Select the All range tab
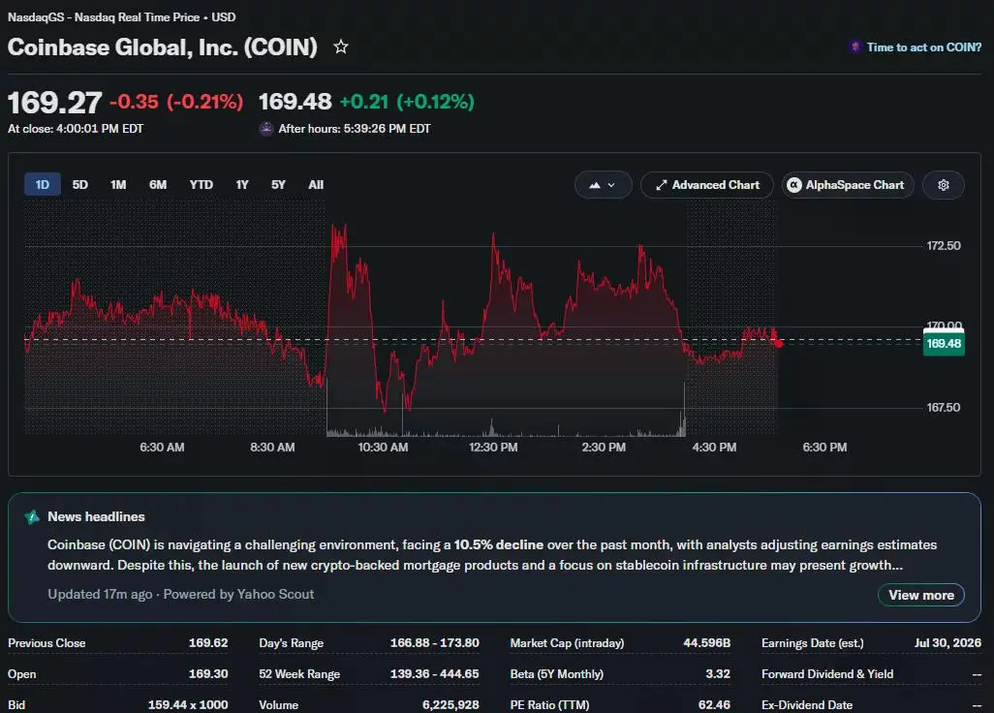Screen dimensions: 994x713 point(316,184)
